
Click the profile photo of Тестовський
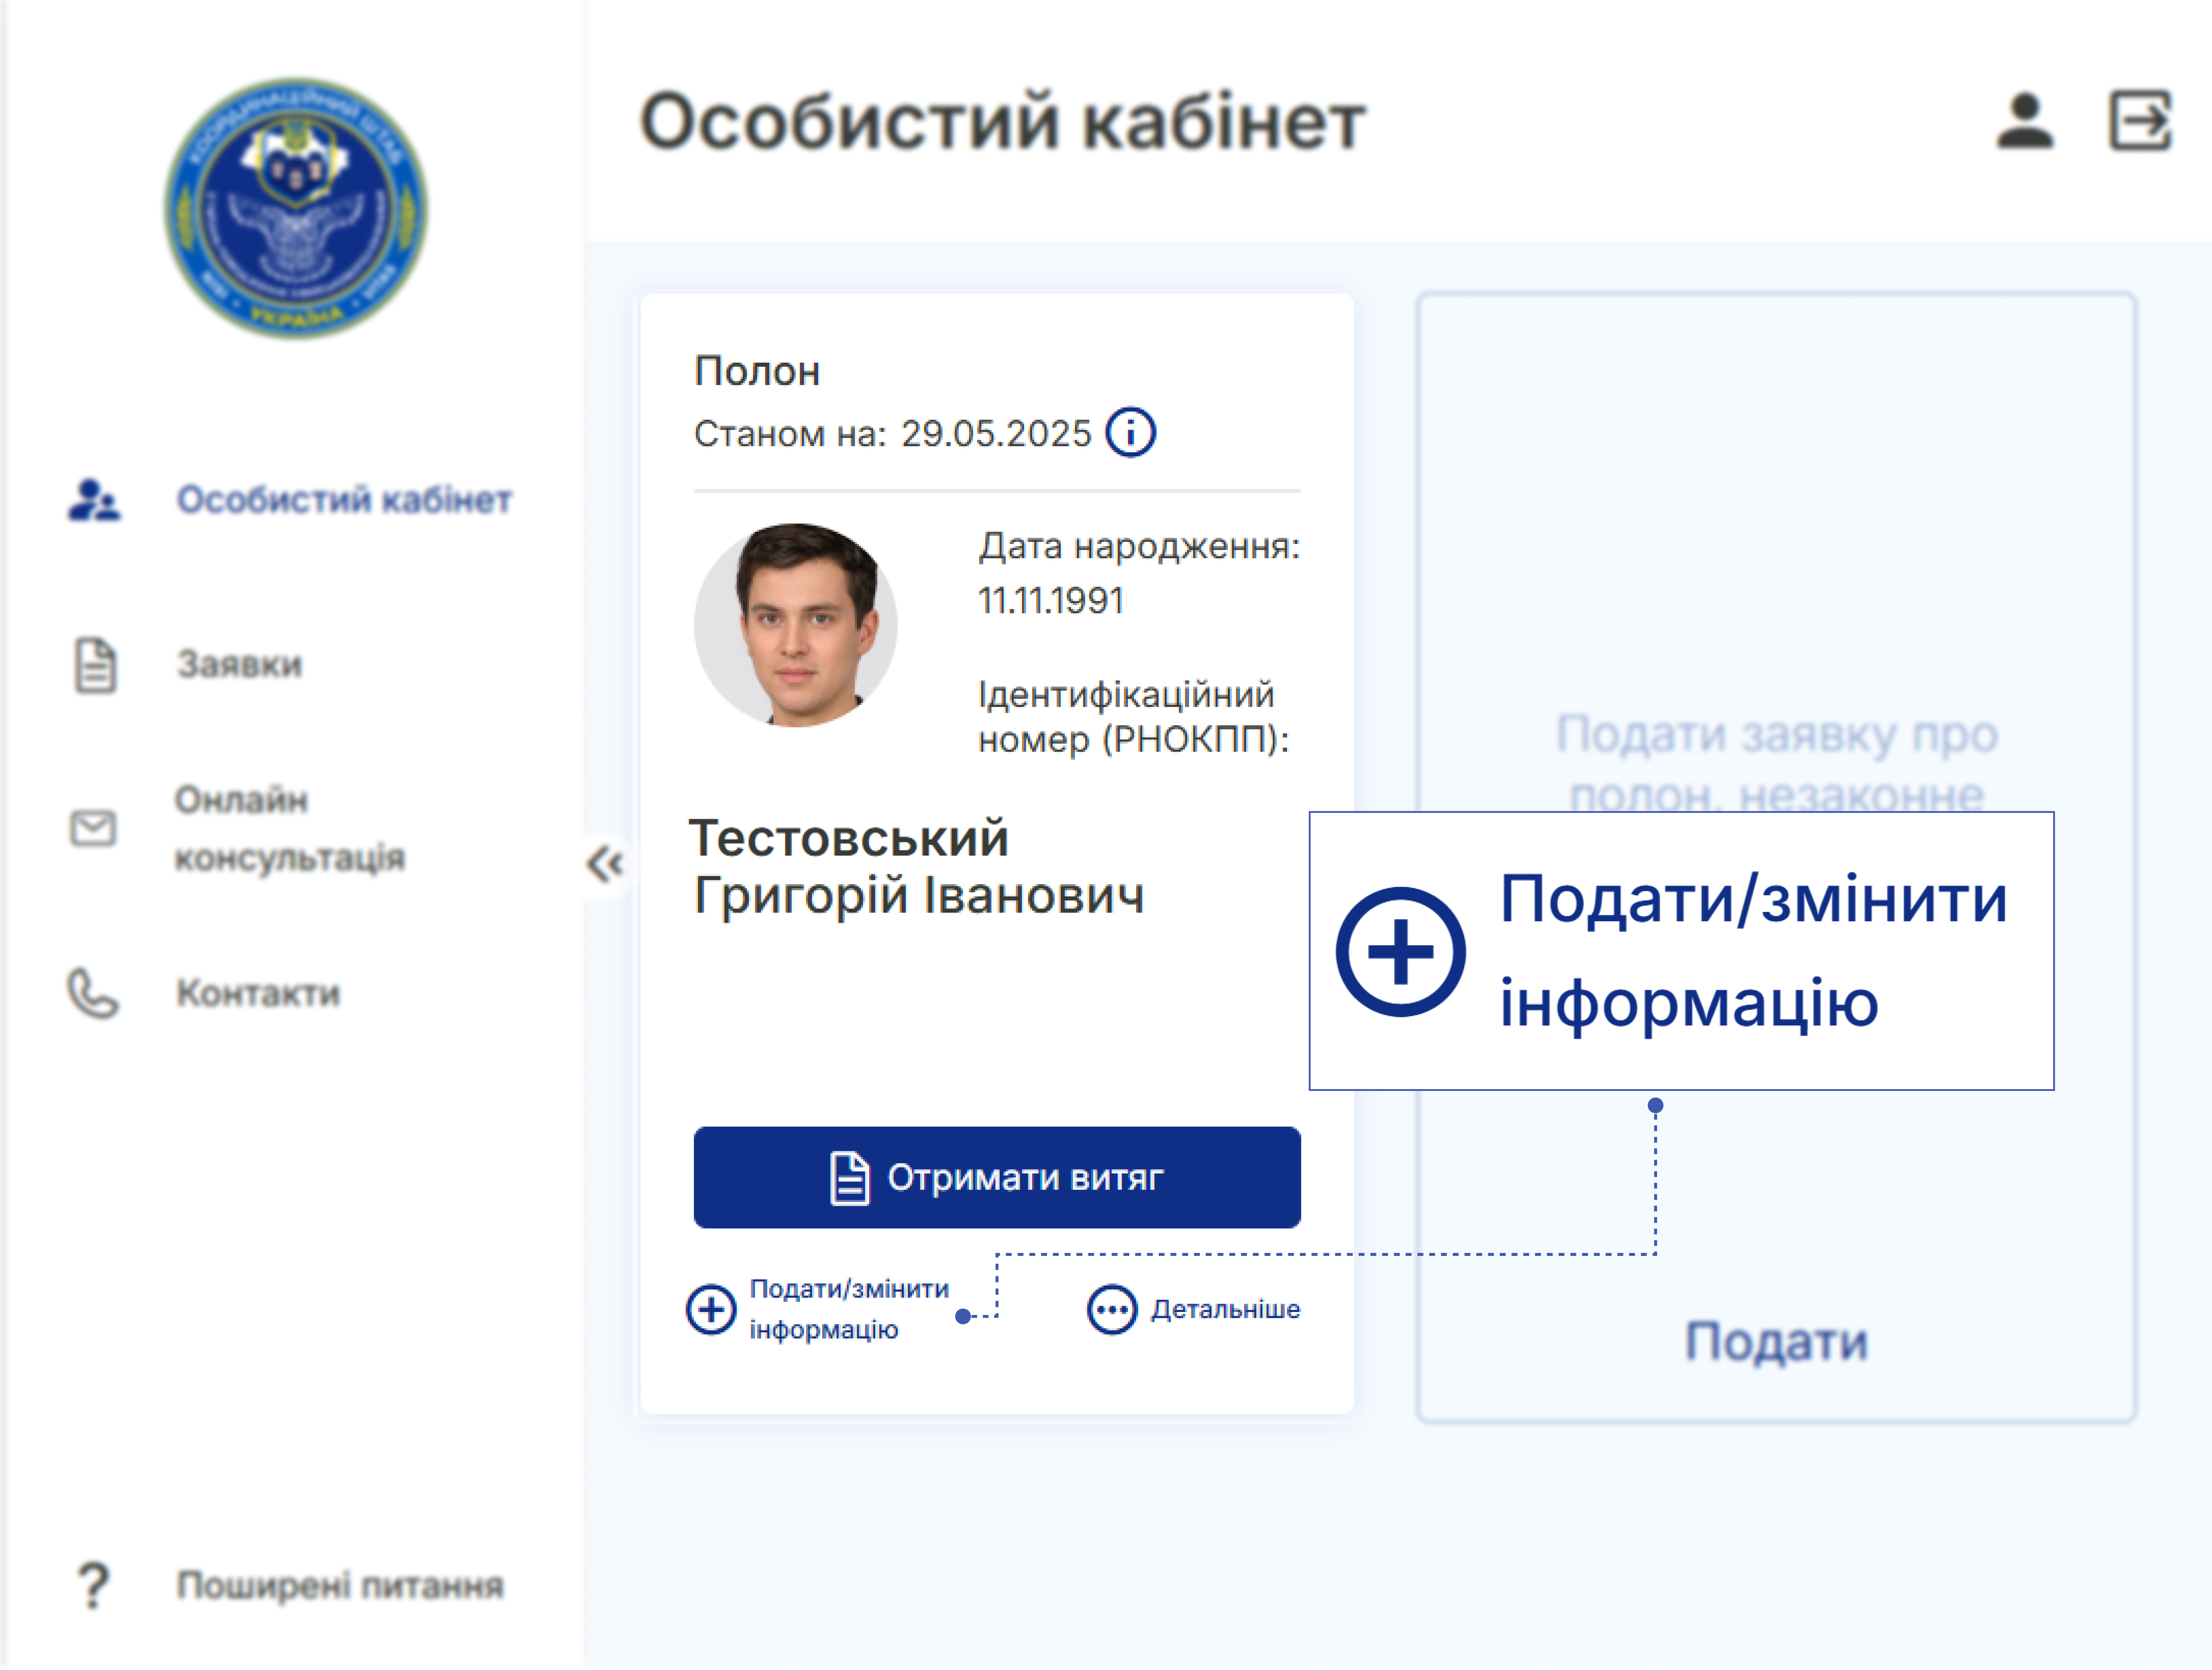[796, 625]
